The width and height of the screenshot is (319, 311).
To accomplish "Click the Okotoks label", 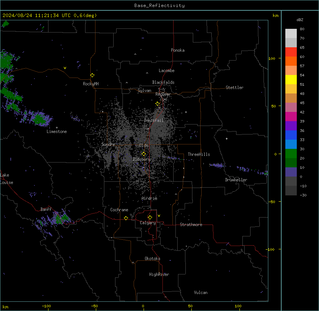I will pyautogui.click(x=152, y=259).
